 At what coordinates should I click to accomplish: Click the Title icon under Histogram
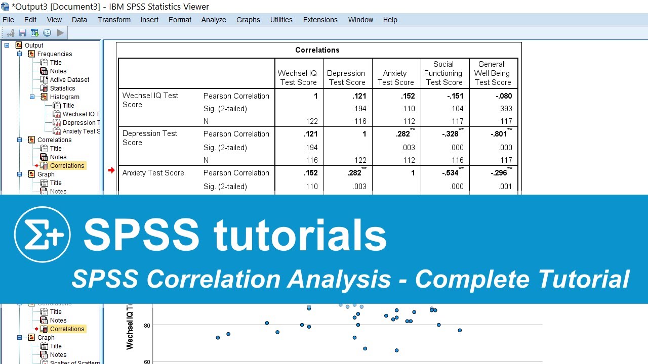pyautogui.click(x=57, y=106)
